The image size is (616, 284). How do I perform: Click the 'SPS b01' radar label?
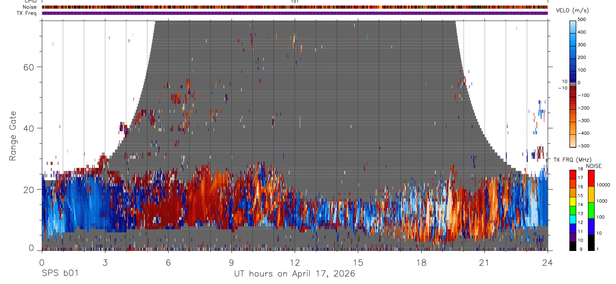coord(60,274)
